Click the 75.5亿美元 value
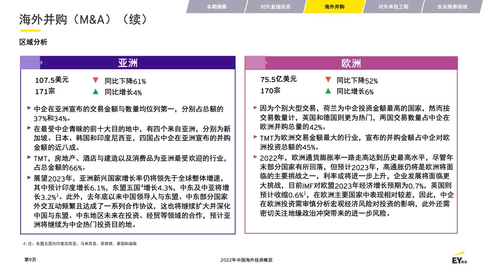 278,79
